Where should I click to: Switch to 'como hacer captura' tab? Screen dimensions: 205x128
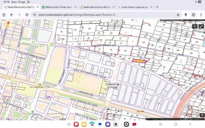pos(133,7)
